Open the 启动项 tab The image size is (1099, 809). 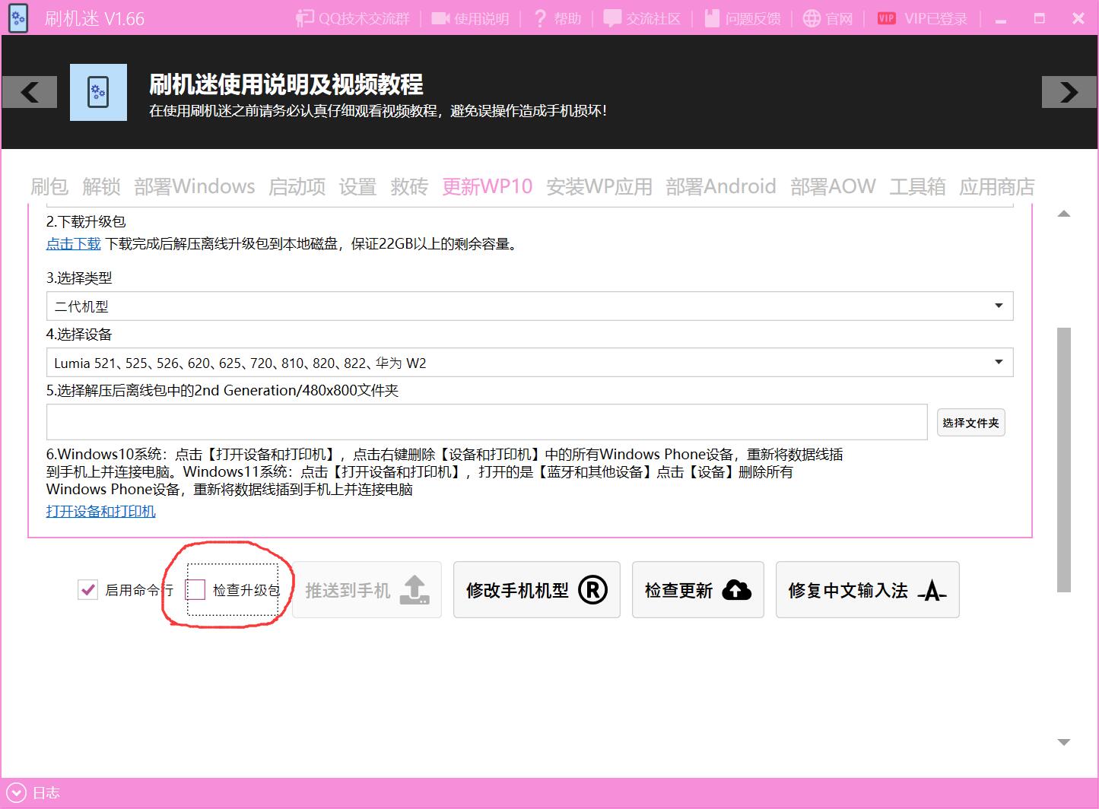coord(297,186)
